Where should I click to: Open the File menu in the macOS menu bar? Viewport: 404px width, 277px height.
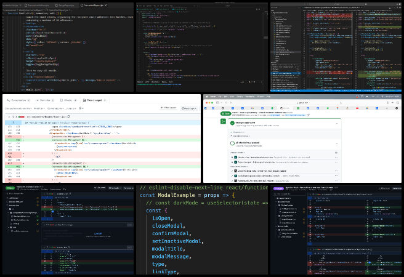[x=220, y=97]
